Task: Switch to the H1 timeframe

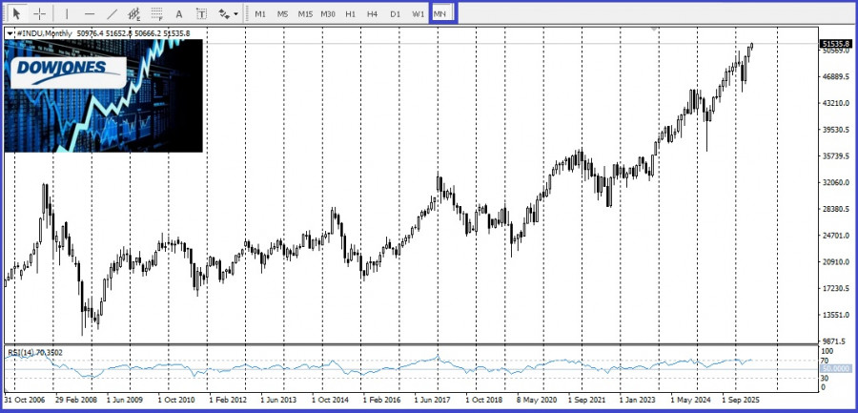Action: click(x=350, y=14)
